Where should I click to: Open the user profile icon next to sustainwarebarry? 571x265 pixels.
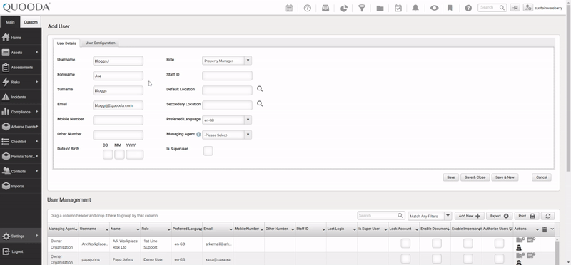click(528, 8)
